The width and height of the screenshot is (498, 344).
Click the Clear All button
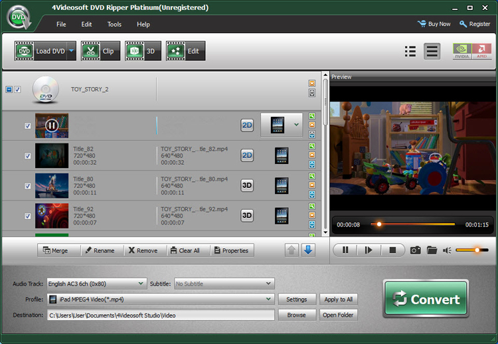[x=189, y=250]
